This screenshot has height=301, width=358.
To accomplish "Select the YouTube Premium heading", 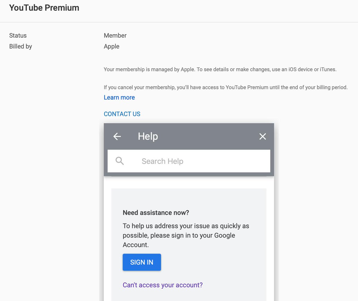I will [44, 8].
